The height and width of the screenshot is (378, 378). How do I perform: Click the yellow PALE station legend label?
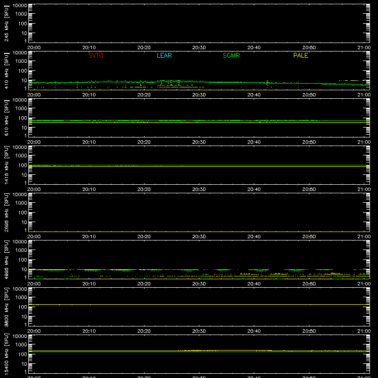[301, 55]
